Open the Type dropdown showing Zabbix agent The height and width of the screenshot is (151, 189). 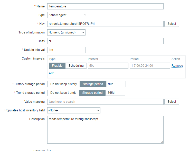67,15
